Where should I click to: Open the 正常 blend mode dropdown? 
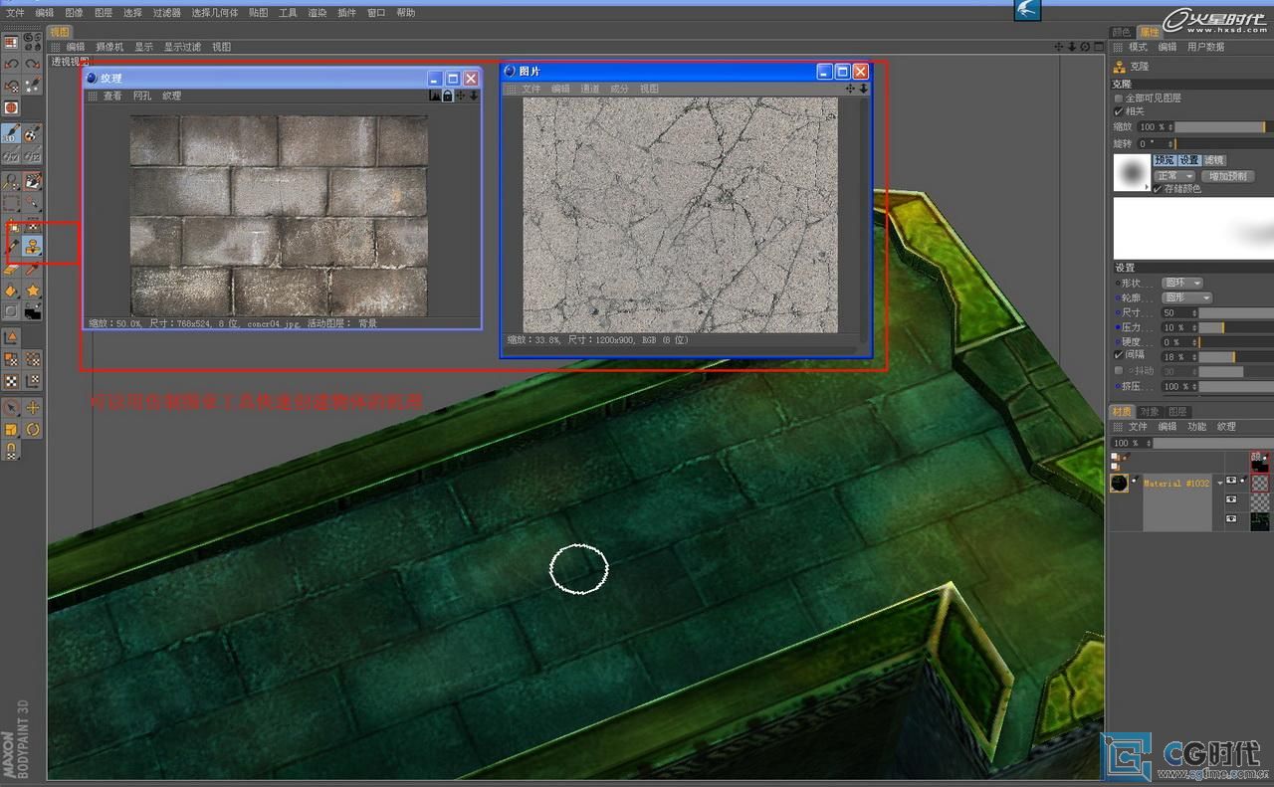1174,176
